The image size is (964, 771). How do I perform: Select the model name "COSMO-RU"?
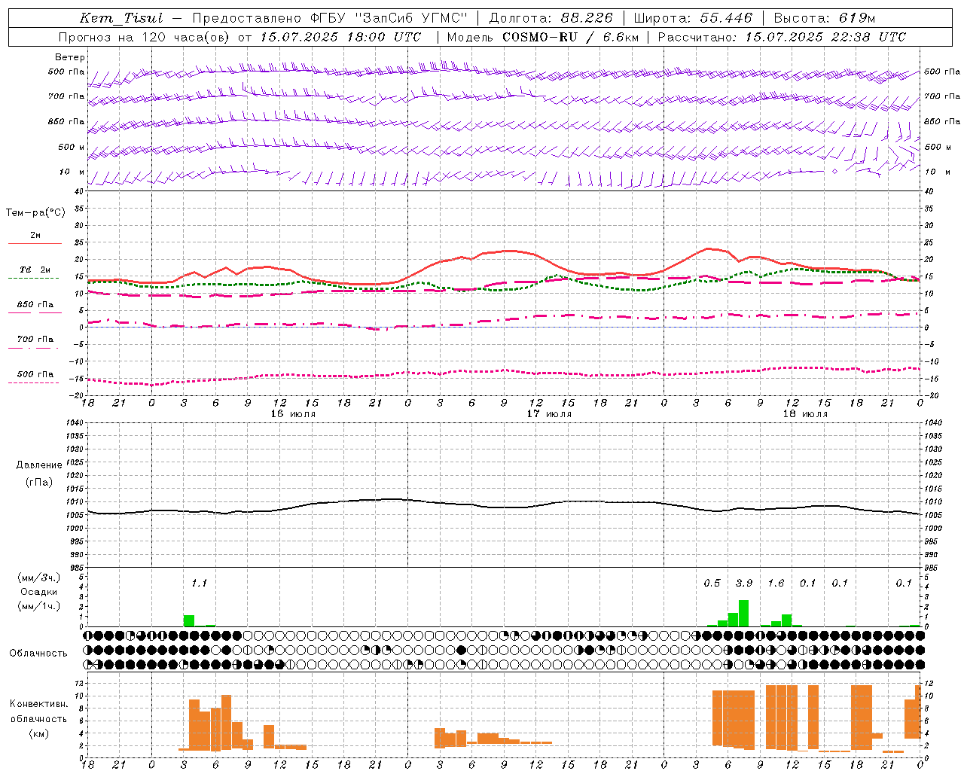coord(539,37)
